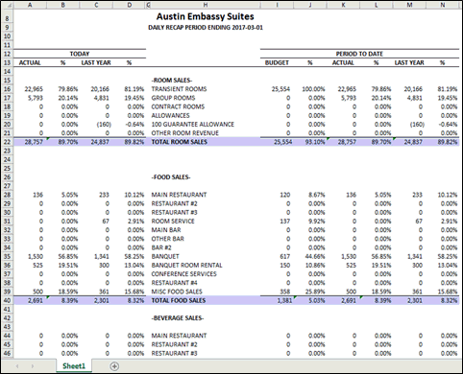Select CONFERENCE SERVICES cell
This screenshot has width=463, height=374.
pos(183,274)
